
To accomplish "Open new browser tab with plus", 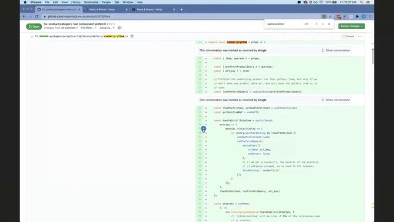I will point(182,10).
